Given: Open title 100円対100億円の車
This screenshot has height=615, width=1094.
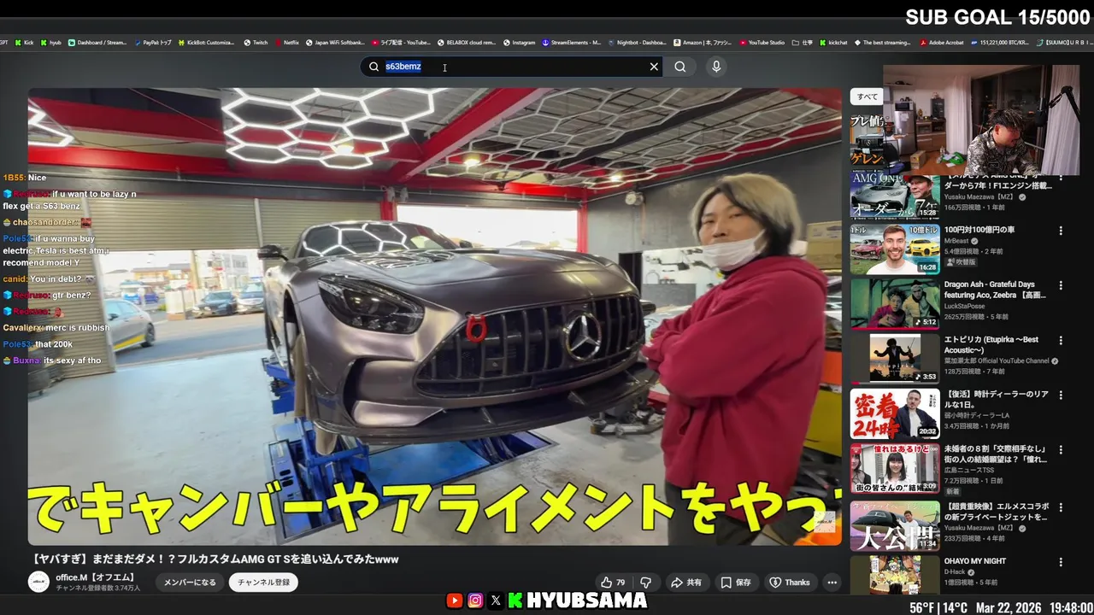Looking at the screenshot, I should [x=979, y=230].
